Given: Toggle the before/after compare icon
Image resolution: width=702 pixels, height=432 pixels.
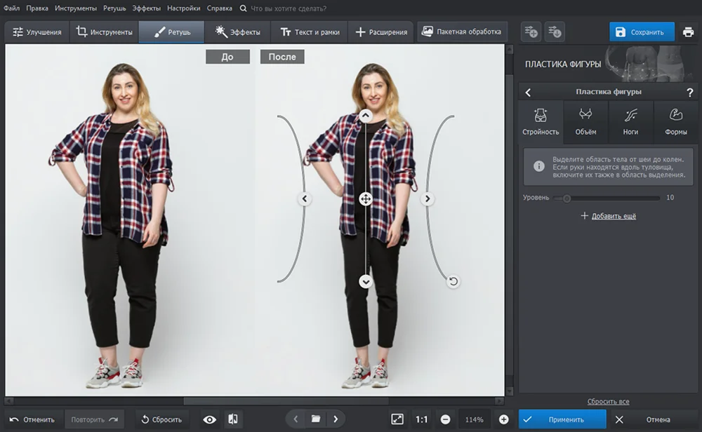Looking at the screenshot, I should 233,419.
